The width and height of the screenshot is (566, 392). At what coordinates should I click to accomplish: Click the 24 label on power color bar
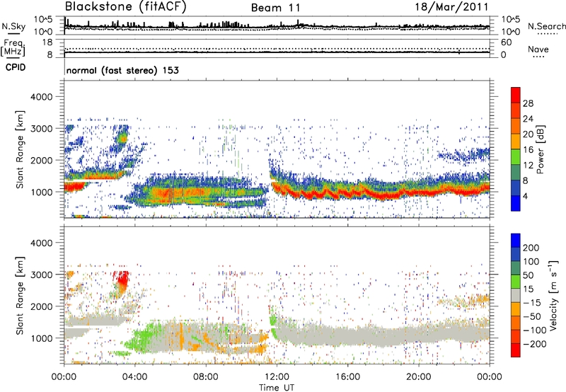(x=528, y=119)
